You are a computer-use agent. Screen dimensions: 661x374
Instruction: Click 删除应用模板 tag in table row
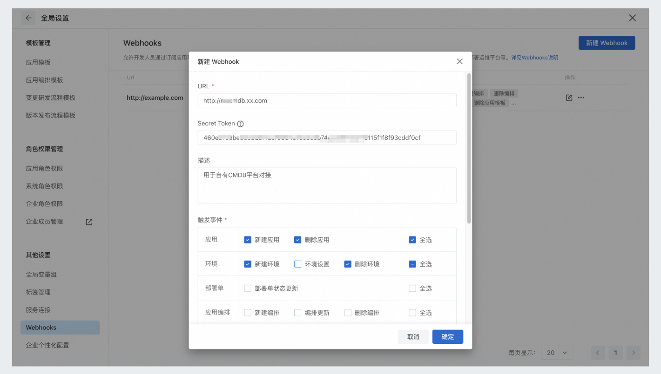point(489,103)
